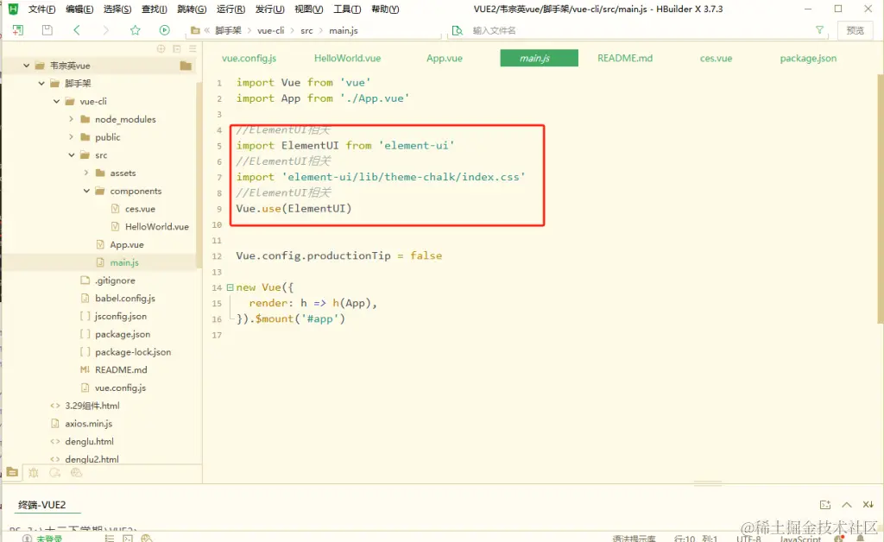This screenshot has width=884, height=542.
Task: Open the 工具(T) menu
Action: point(347,9)
